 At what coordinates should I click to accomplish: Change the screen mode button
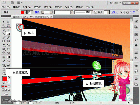[6, 94]
